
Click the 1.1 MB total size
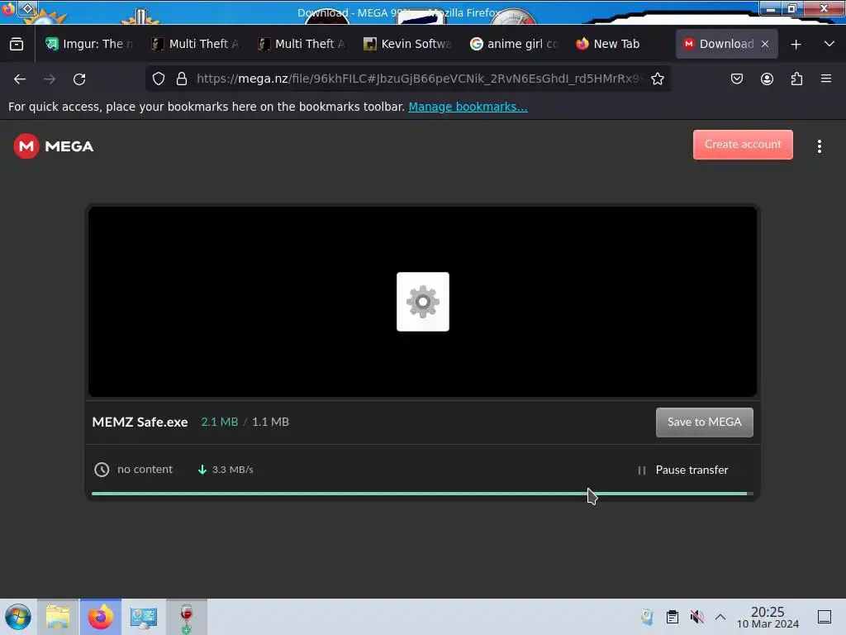click(x=270, y=422)
